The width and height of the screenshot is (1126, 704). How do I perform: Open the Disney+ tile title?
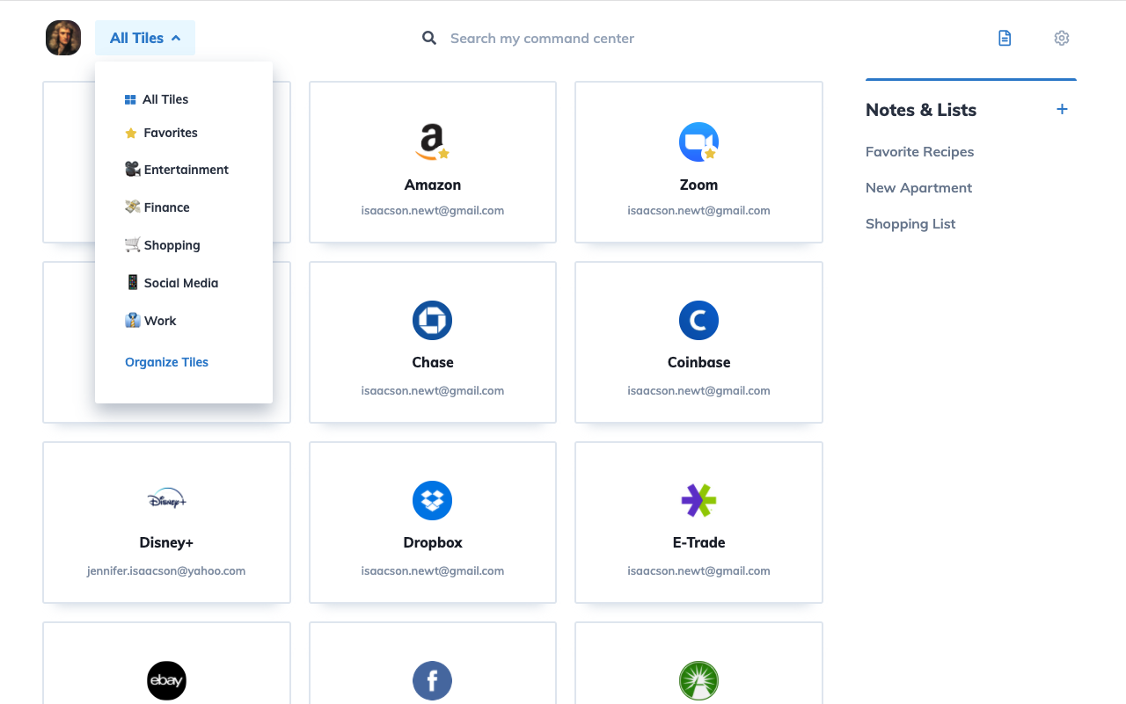point(166,542)
